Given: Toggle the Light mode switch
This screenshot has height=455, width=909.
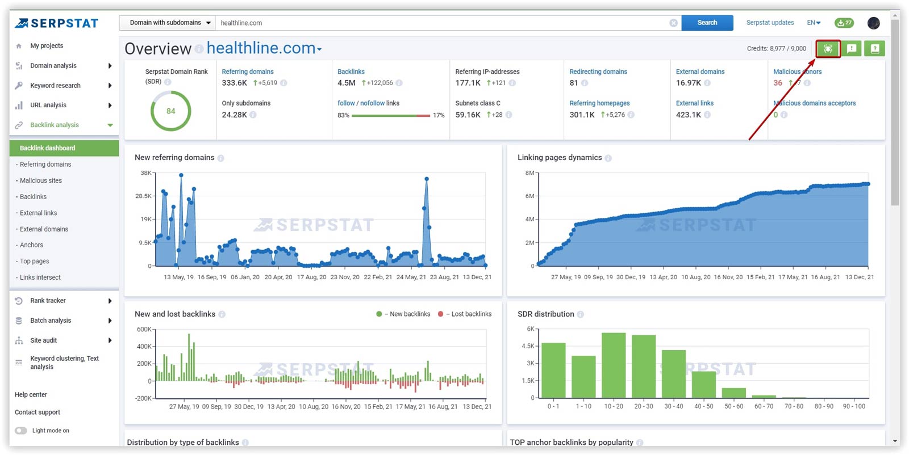Looking at the screenshot, I should click(x=21, y=431).
